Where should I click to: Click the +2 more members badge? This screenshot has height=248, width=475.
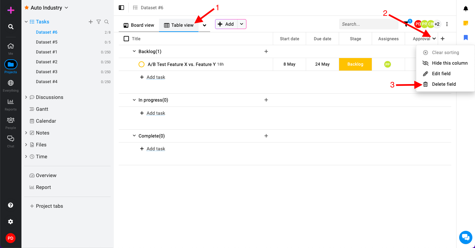437,24
